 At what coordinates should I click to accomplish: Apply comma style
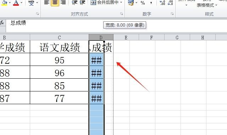point(151,3)
